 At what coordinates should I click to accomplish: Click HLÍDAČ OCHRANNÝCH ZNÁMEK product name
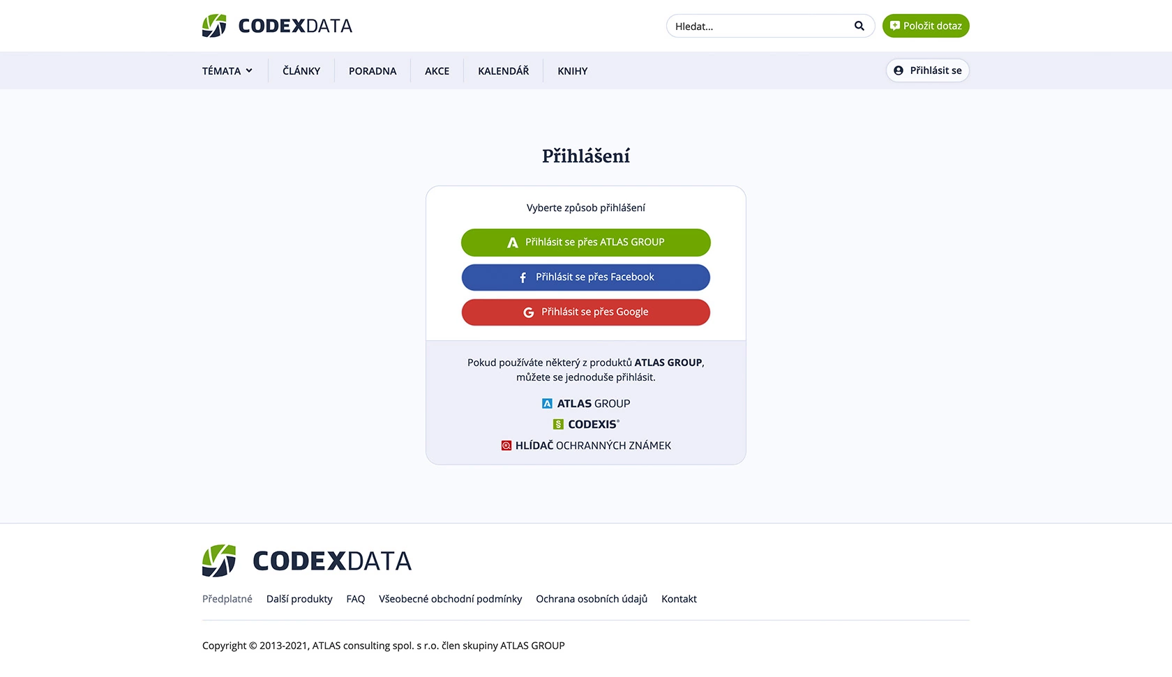click(593, 446)
